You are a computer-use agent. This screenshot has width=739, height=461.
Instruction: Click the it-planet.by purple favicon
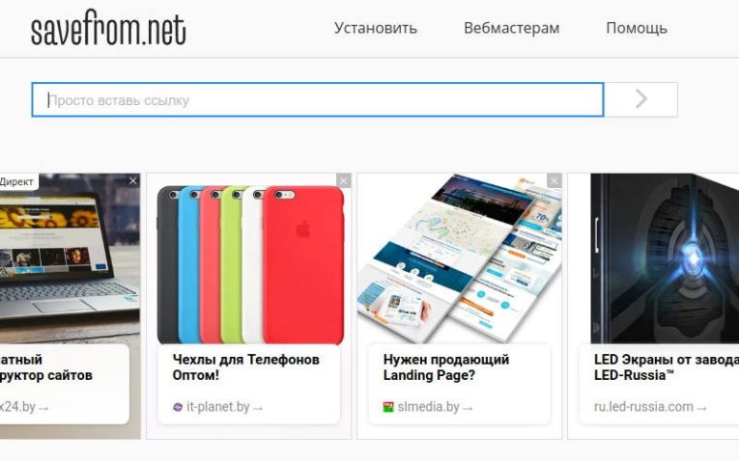pos(178,407)
